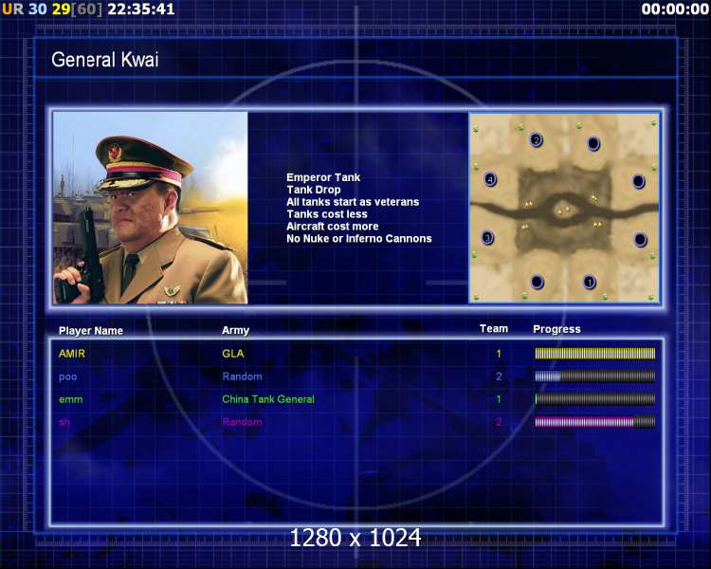
Task: Select player name 'poo'
Action: click(67, 377)
